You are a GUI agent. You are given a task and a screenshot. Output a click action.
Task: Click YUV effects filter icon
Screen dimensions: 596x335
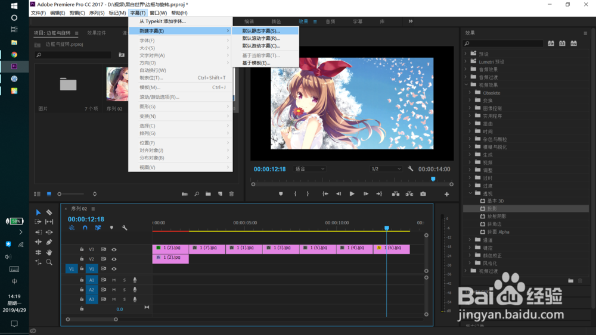(573, 43)
